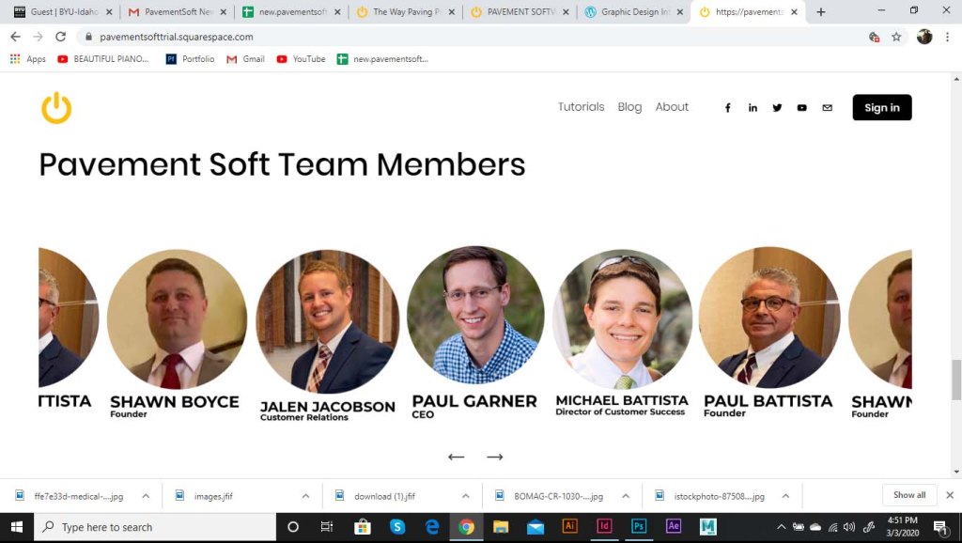Go to the Blog page link

pyautogui.click(x=629, y=107)
